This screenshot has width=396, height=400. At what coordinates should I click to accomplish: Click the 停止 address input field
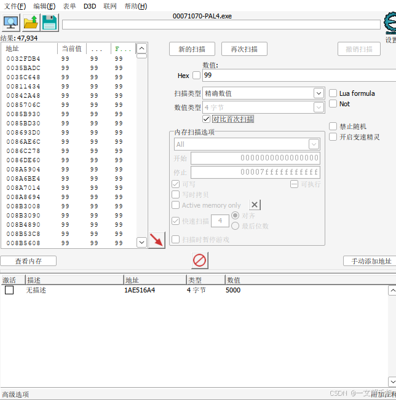(255, 172)
